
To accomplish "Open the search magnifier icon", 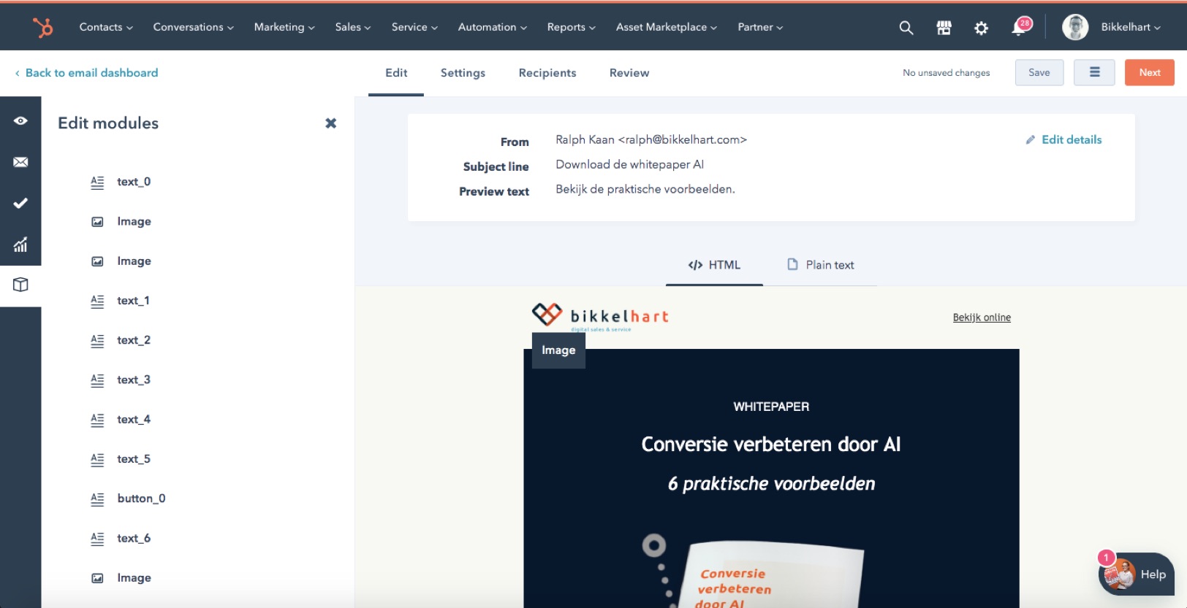I will click(x=906, y=28).
